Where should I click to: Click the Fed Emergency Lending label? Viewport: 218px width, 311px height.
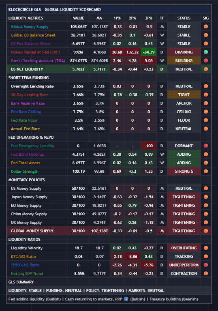(32, 146)
